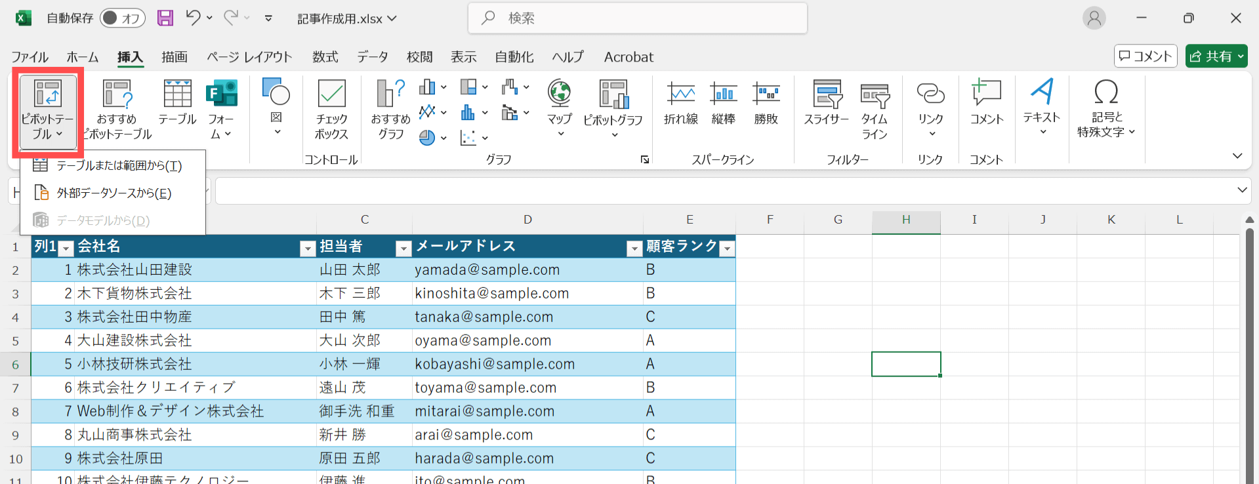Open the Illustrations (図) menu

point(276,107)
